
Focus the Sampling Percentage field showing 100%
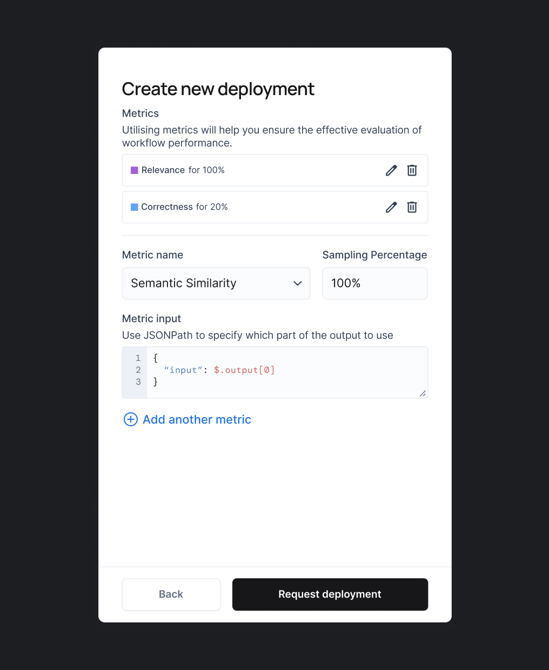374,283
